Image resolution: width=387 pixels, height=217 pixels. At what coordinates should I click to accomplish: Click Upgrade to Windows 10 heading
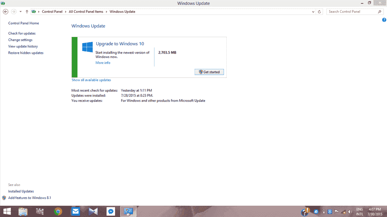coord(120,44)
